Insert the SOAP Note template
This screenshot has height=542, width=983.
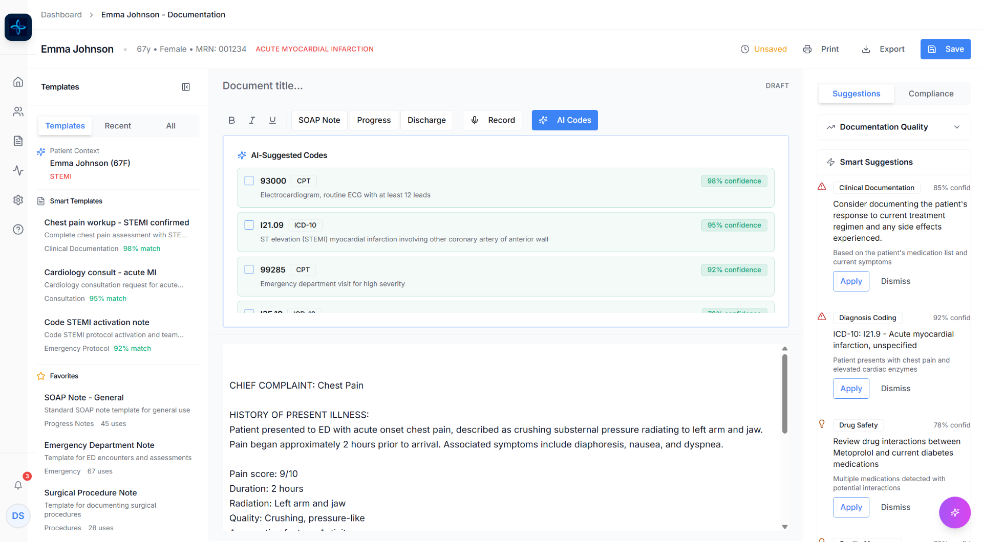tap(319, 120)
